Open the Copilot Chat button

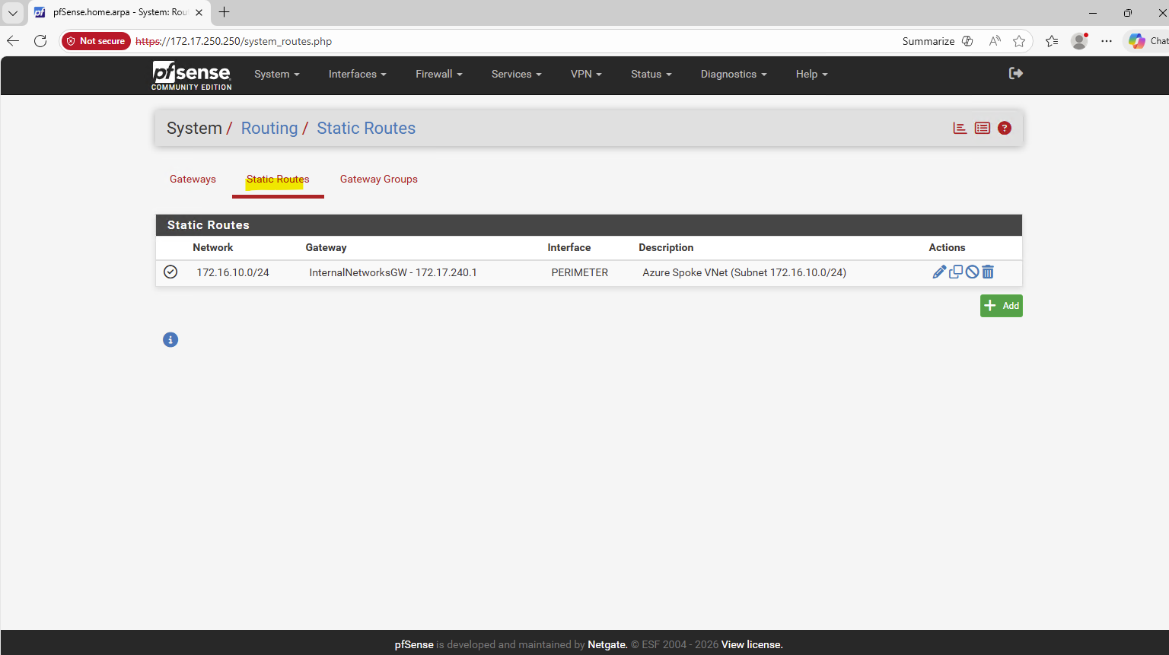[1148, 41]
